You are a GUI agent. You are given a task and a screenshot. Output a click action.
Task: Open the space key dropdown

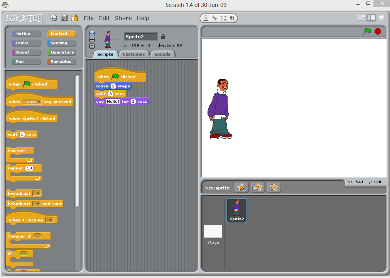point(32,102)
